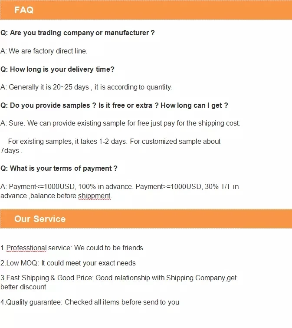This screenshot has width=292, height=328.
Task: Click the orange FAQ header banner
Action: tap(146, 10)
